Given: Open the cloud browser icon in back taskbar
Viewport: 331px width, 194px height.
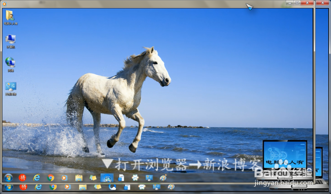Looking at the screenshot, I should click(x=112, y=187).
